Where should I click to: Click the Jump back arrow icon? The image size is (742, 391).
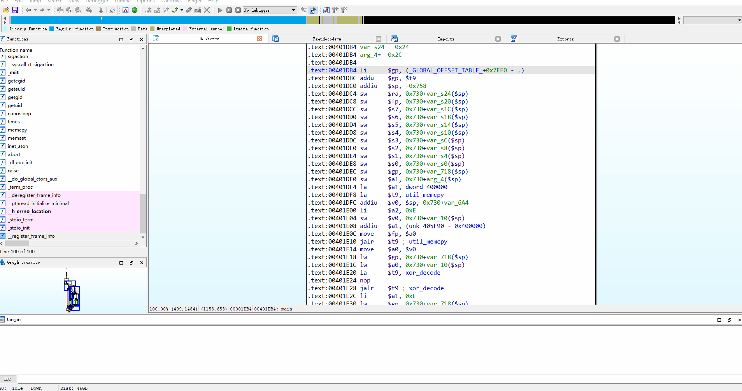(x=28, y=10)
